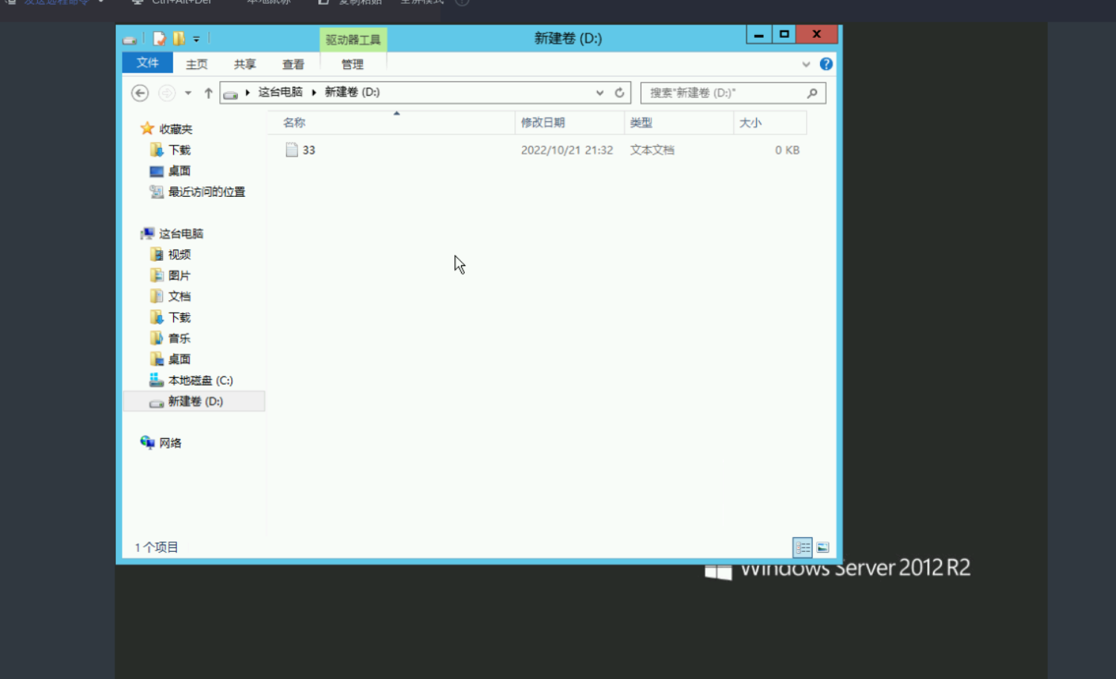
Task: Click the 新建卷 (D:) breadcrumb in the address bar
Action: point(352,92)
